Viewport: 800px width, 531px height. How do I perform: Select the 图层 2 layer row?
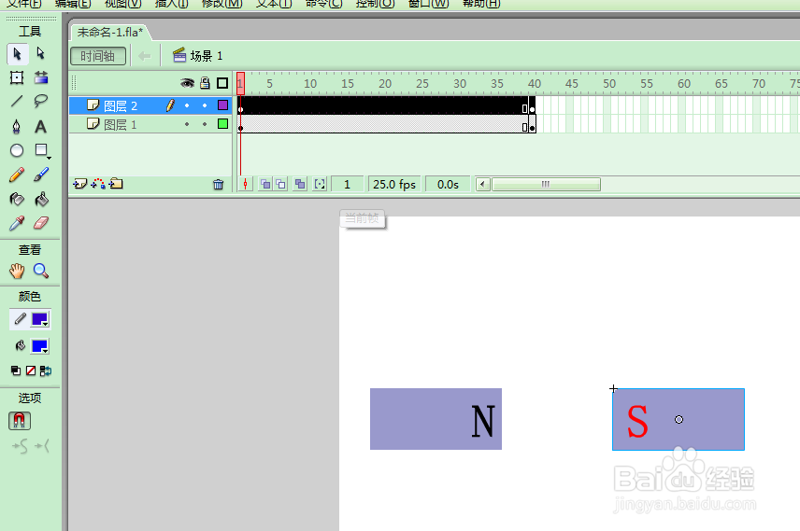tap(150, 105)
